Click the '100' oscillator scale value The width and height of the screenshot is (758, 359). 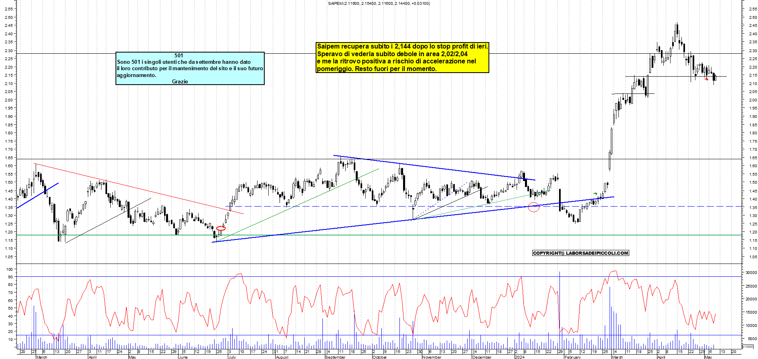pyautogui.click(x=10, y=269)
